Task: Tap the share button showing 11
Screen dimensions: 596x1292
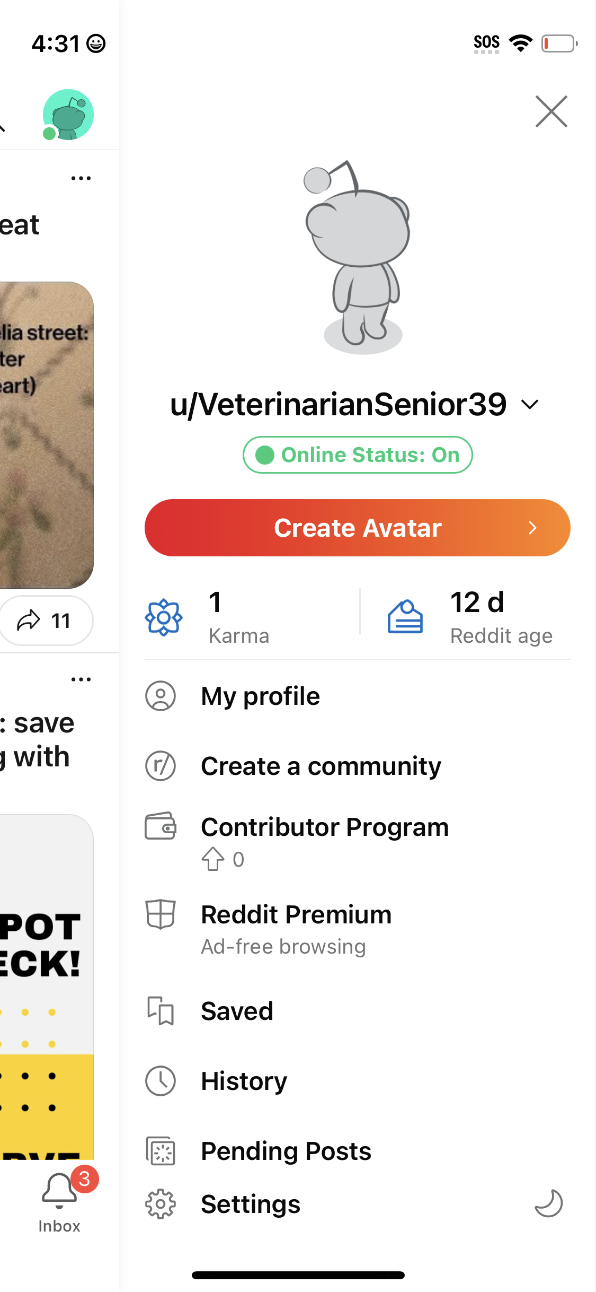Action: 46,621
